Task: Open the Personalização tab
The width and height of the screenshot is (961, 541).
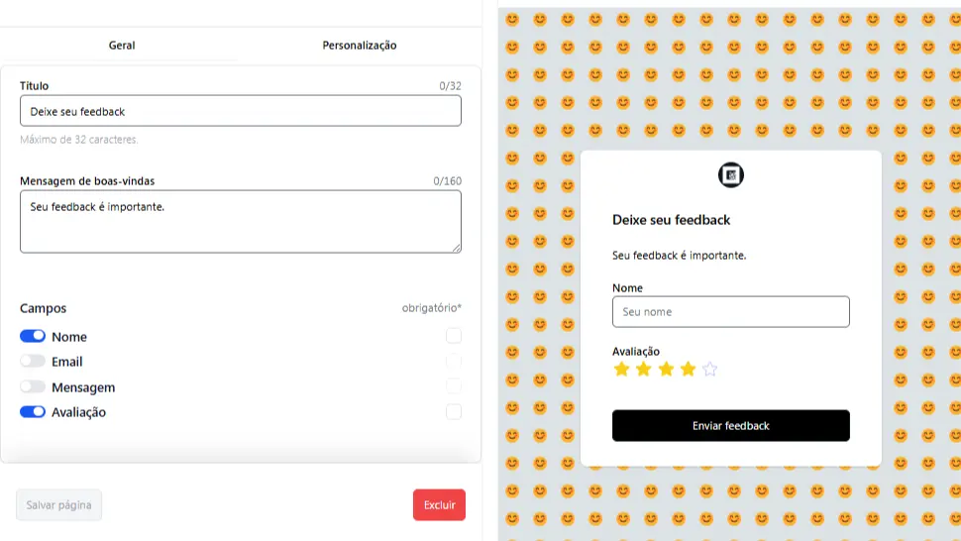Action: (x=360, y=46)
